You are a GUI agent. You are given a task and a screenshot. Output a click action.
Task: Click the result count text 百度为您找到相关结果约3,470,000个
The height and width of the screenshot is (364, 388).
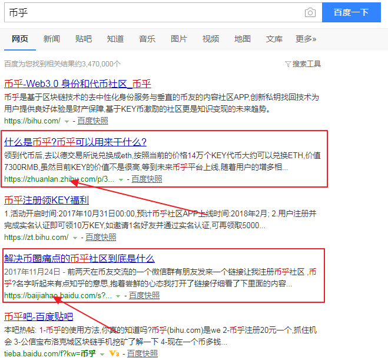click(62, 64)
